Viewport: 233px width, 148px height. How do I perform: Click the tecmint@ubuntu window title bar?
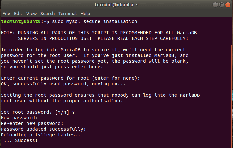click(x=116, y=5)
